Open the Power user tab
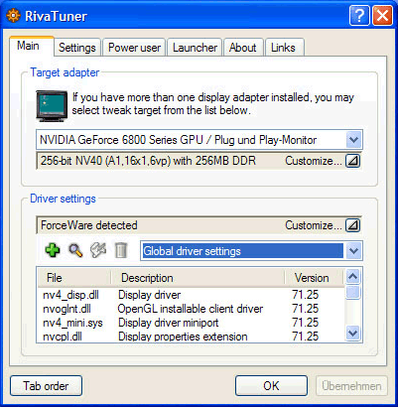Screen dimensions: 398x407 134,48
